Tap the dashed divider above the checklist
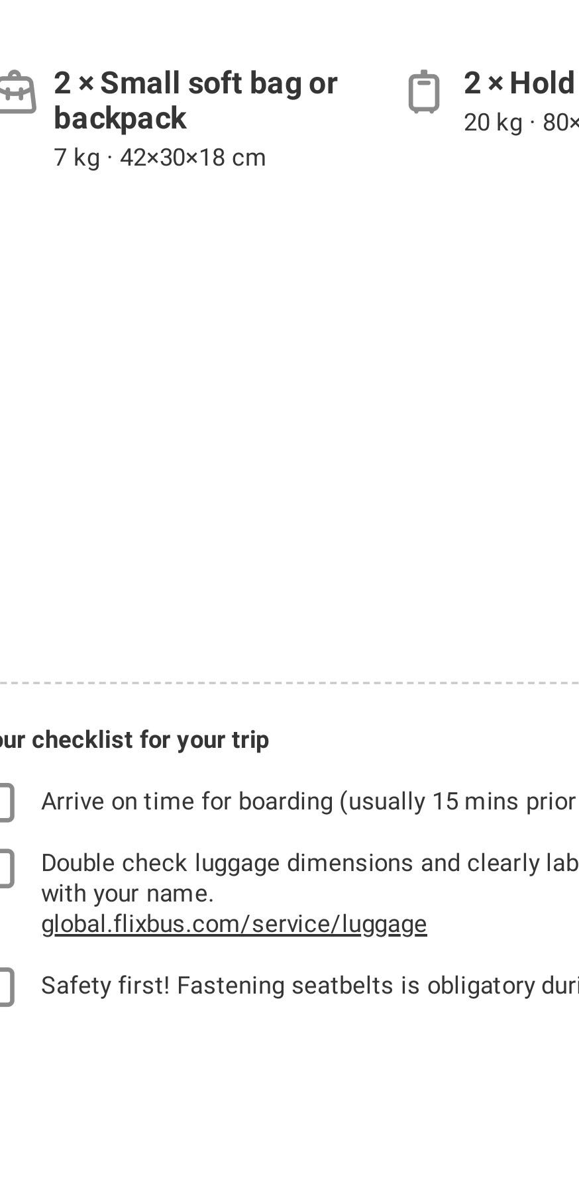The height and width of the screenshot is (1189, 579). [x=289, y=682]
